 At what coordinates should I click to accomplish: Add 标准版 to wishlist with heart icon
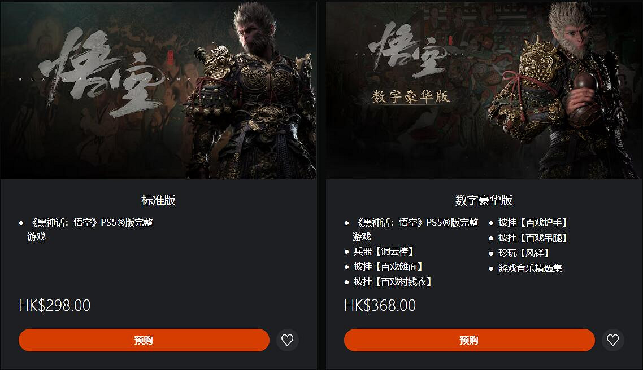(x=287, y=340)
